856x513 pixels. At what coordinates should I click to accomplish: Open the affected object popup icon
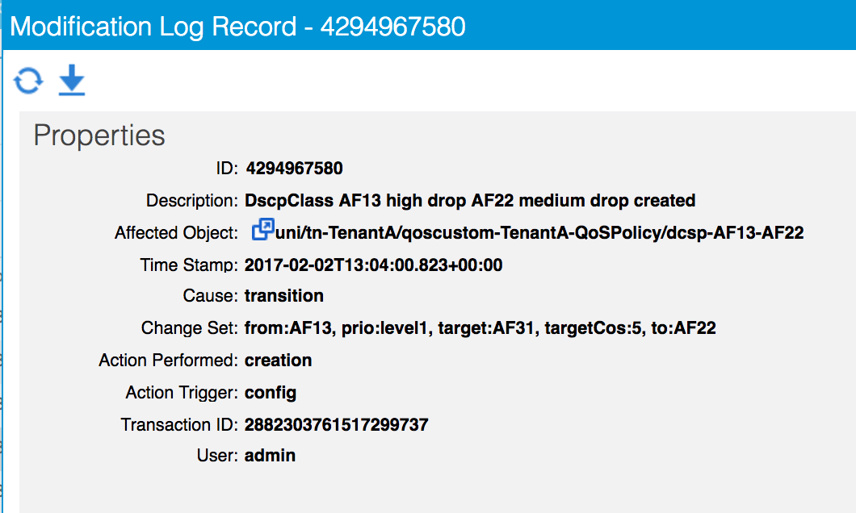click(262, 230)
